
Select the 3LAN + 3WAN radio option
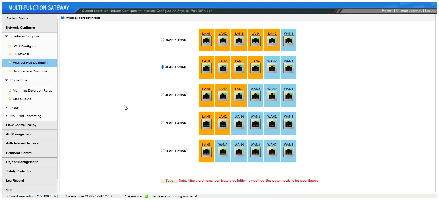click(x=163, y=95)
